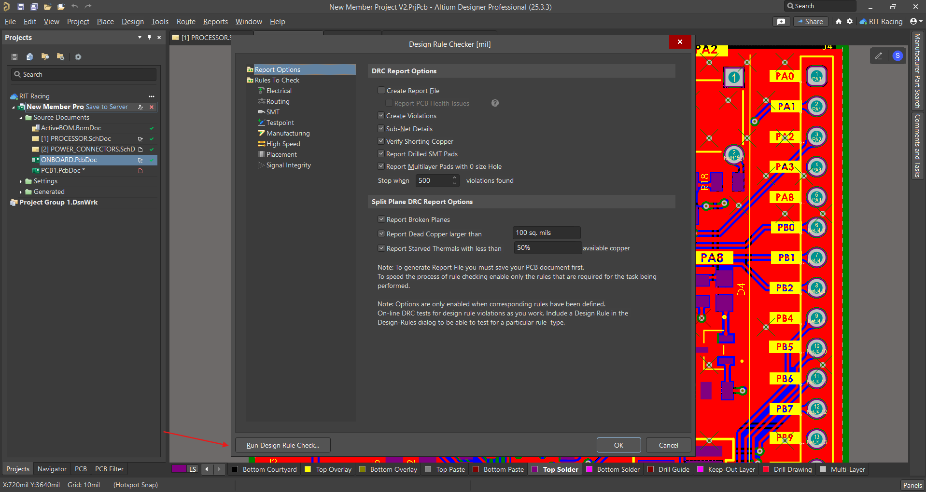Toggle the Report Drilled SMT Pads checkbox
Image resolution: width=926 pixels, height=492 pixels.
(x=381, y=153)
